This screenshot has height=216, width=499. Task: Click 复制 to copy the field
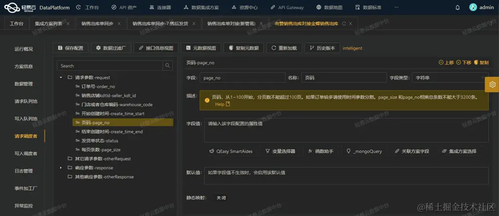[x=481, y=63]
